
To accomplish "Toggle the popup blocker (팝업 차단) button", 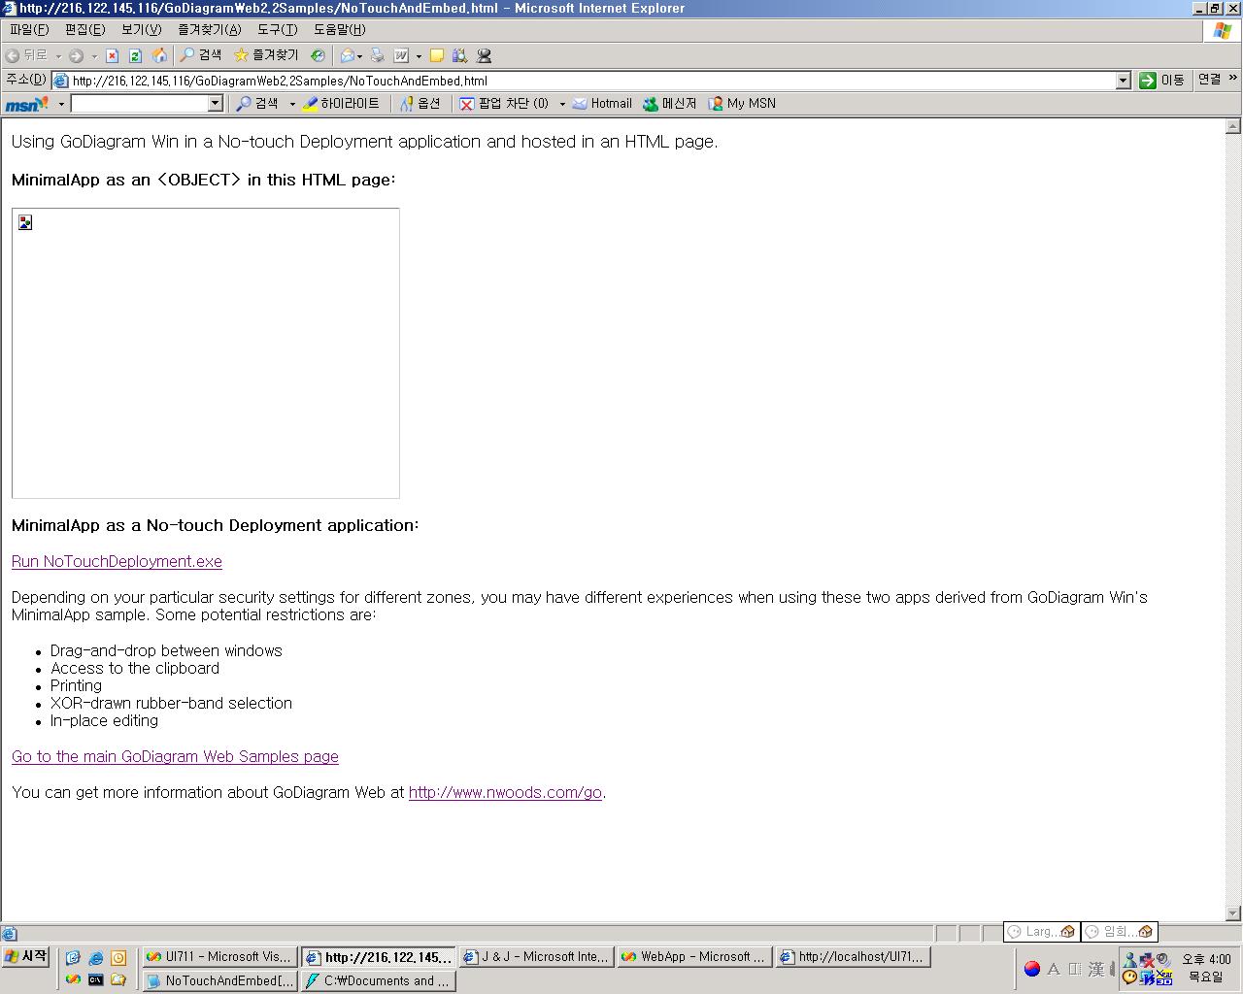I will pyautogui.click(x=505, y=104).
